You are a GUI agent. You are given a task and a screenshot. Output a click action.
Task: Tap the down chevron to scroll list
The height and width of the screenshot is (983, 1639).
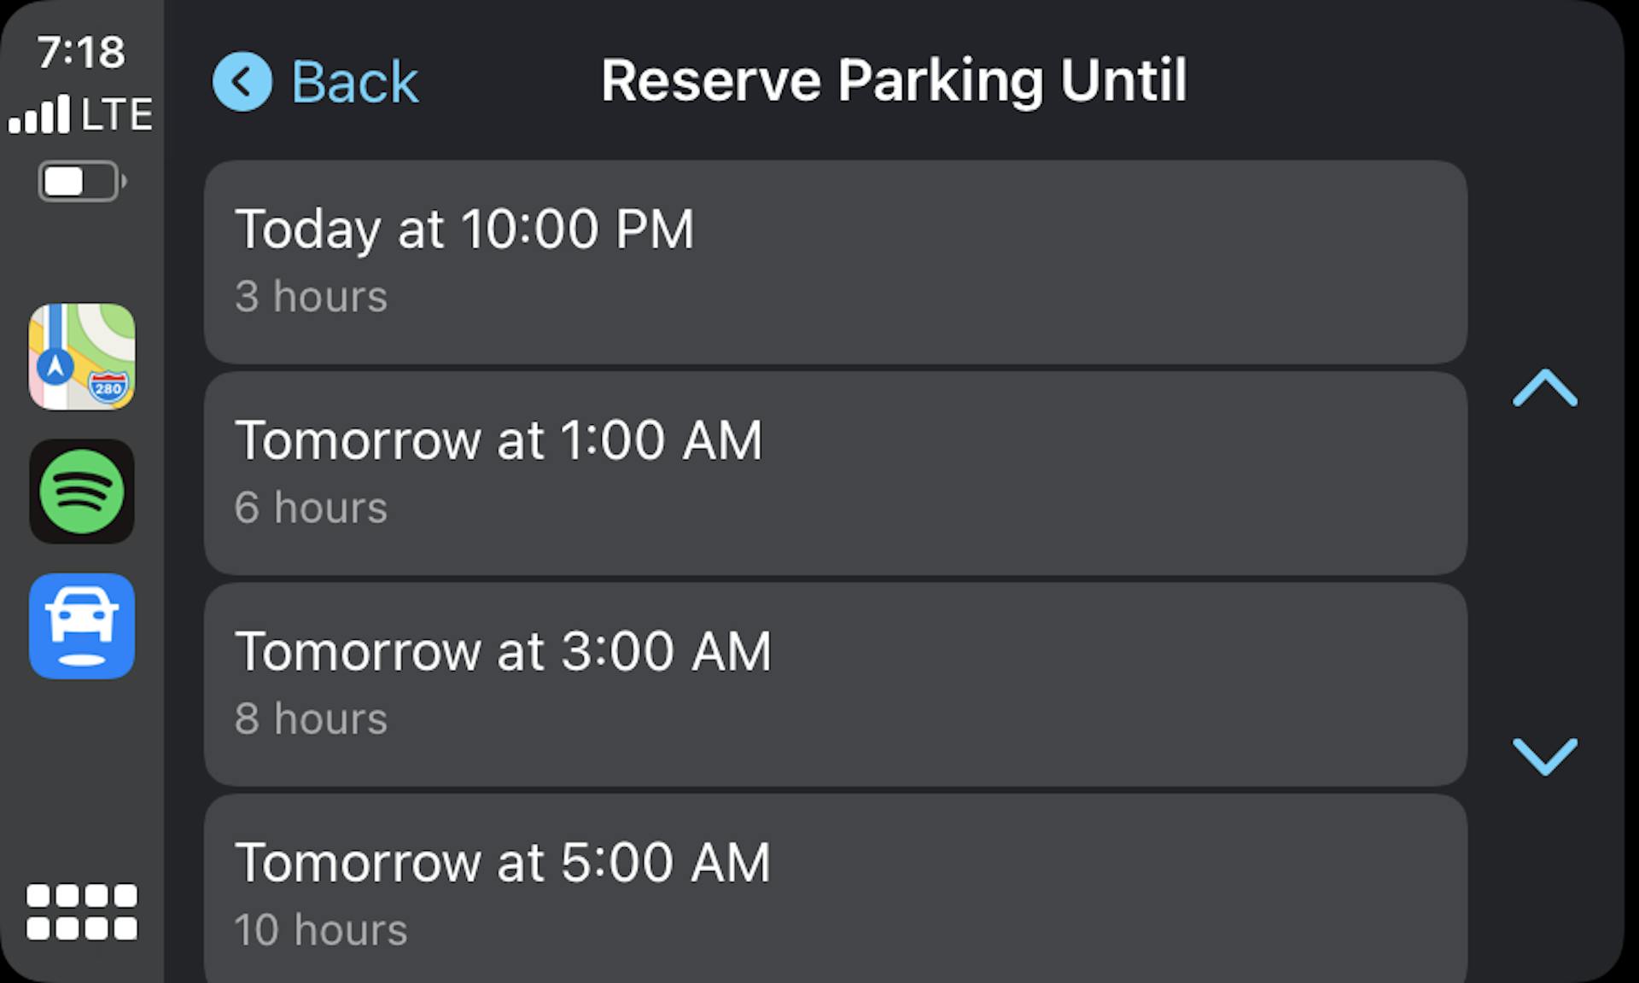click(x=1545, y=756)
